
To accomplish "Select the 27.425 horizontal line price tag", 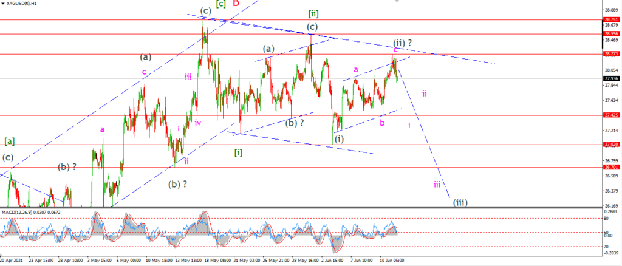I will pos(609,115).
